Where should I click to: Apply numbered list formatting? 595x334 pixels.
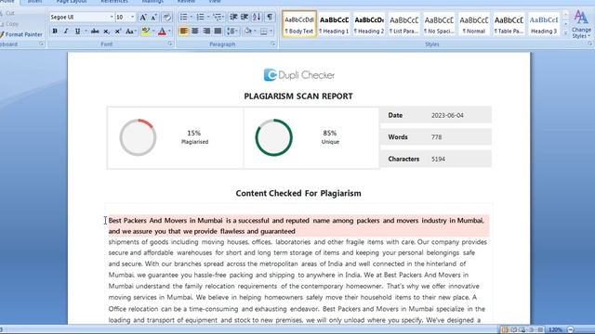click(x=200, y=17)
